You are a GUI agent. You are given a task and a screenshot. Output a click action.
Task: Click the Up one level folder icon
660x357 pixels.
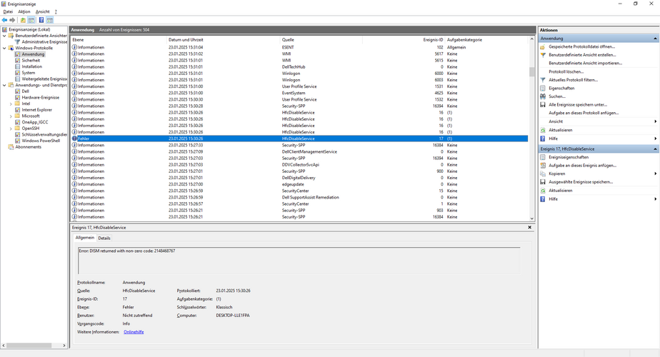click(23, 20)
